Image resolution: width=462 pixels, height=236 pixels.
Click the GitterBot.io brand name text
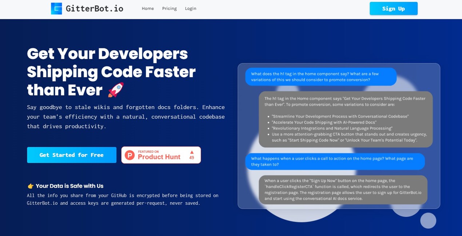(94, 8)
